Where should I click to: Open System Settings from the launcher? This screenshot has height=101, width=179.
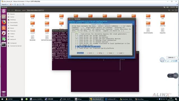[4, 33]
